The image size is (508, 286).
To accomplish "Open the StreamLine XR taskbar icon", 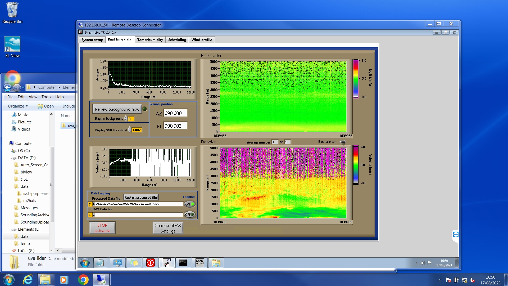I will [167, 263].
